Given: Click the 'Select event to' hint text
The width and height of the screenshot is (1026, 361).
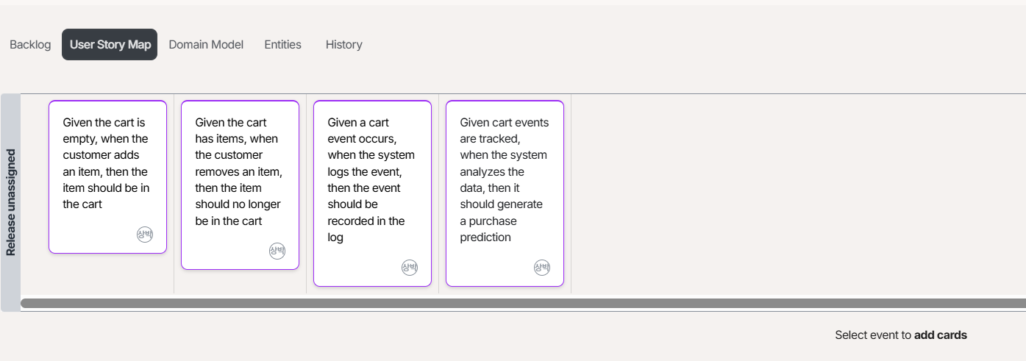Looking at the screenshot, I should (x=873, y=335).
